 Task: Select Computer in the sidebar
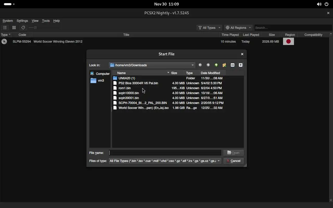click(x=100, y=74)
